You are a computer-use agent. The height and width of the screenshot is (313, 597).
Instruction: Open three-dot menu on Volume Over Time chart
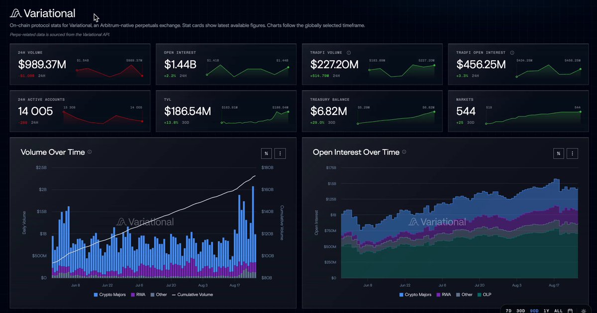[x=281, y=154]
